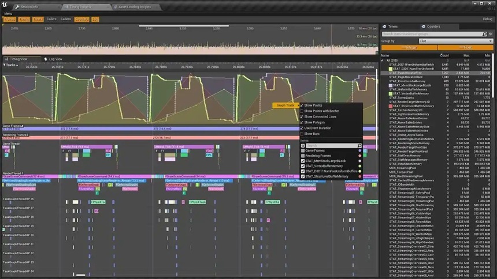This screenshot has width=497, height=279.
Task: Uncheck STAT_VertexBufferMemory series checkbox
Action: [x=303, y=166]
